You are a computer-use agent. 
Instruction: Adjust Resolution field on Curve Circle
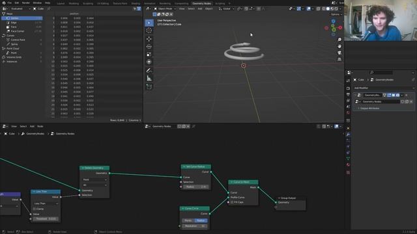[x=195, y=226]
